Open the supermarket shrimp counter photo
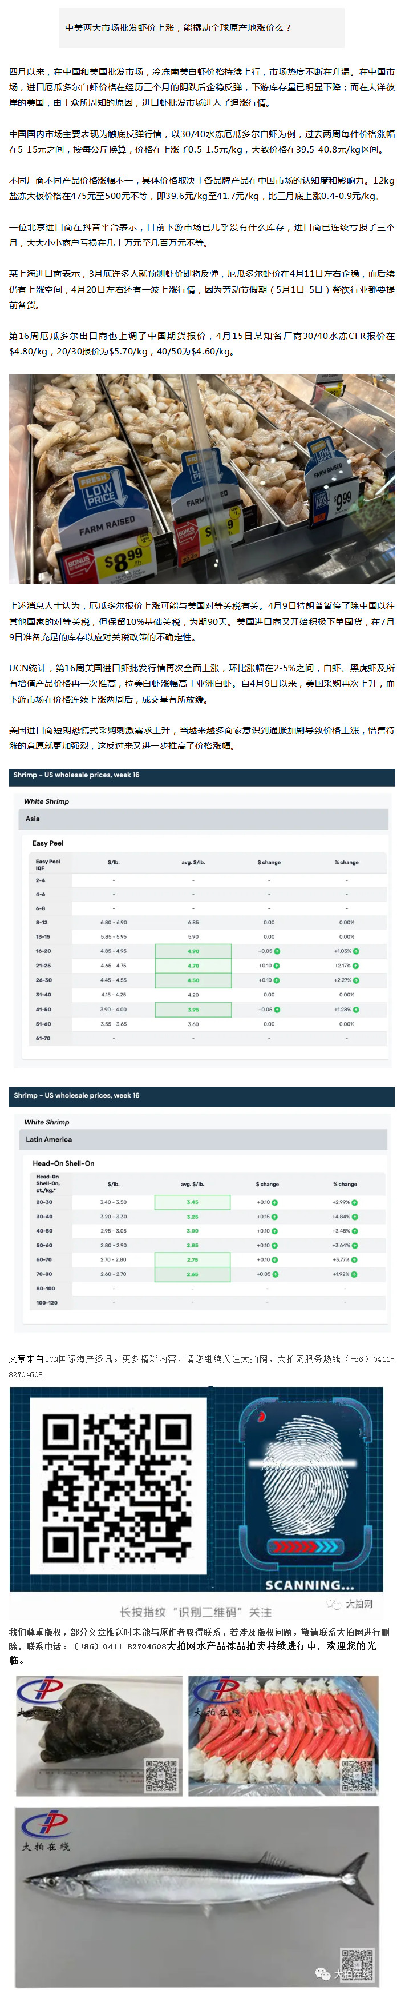The width and height of the screenshot is (409, 1990). pyautogui.click(x=202, y=478)
